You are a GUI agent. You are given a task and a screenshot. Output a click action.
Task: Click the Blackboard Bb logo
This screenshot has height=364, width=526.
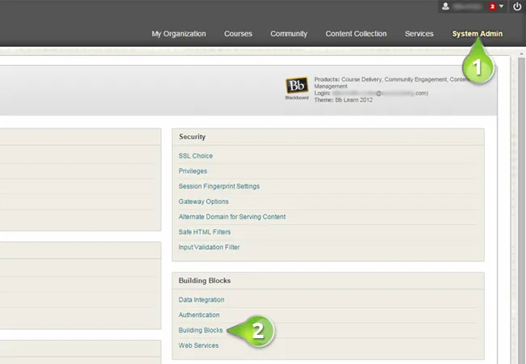click(296, 87)
